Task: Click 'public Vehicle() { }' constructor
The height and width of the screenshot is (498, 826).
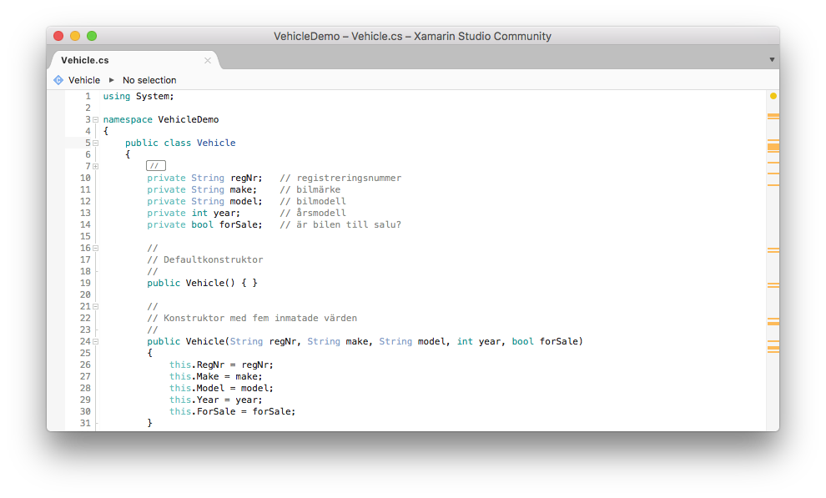Action: point(202,284)
